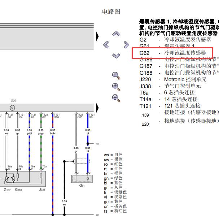Click the circled K symbol in the J220 bar
219x218 pixels.
coord(12,108)
